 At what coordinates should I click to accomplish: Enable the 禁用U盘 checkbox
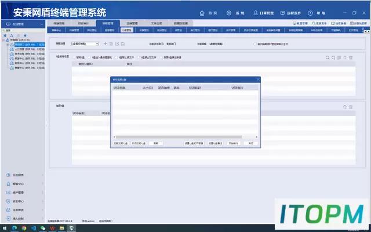click(74, 57)
